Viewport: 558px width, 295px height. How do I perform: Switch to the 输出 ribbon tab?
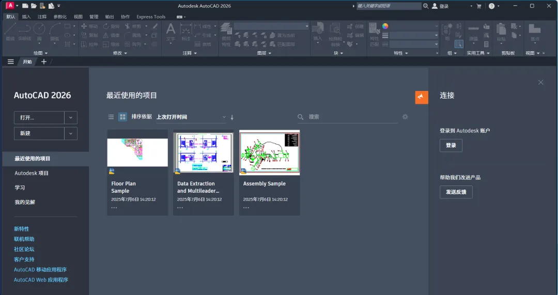(110, 17)
